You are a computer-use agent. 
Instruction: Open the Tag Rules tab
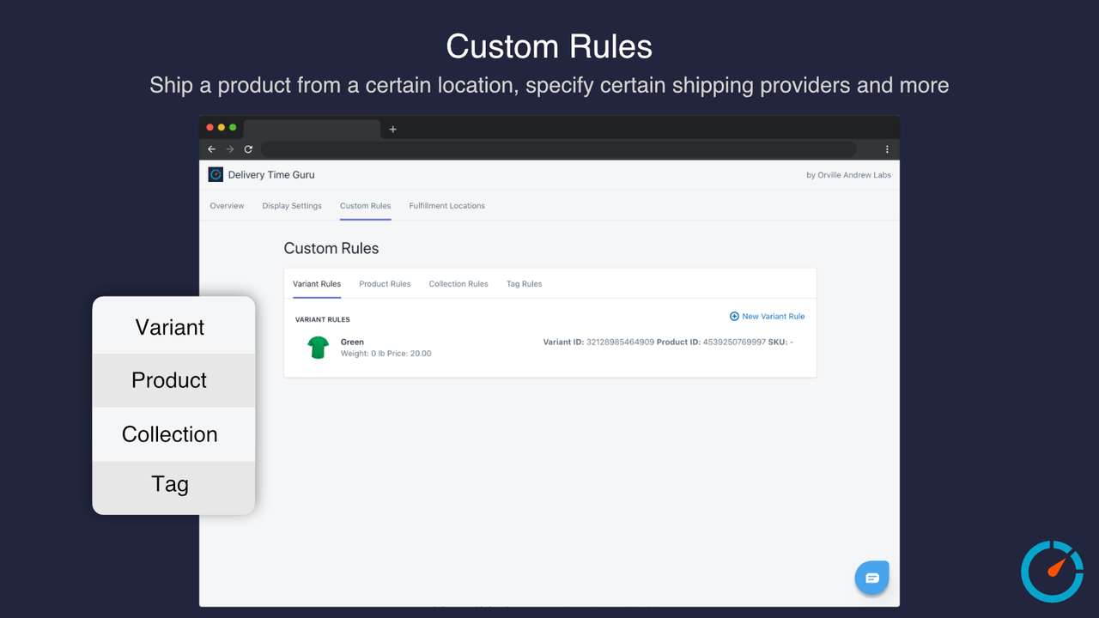pyautogui.click(x=524, y=284)
